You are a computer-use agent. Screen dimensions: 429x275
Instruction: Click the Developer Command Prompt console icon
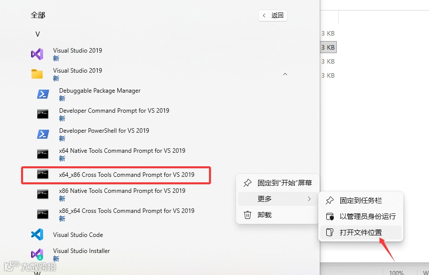pos(43,114)
